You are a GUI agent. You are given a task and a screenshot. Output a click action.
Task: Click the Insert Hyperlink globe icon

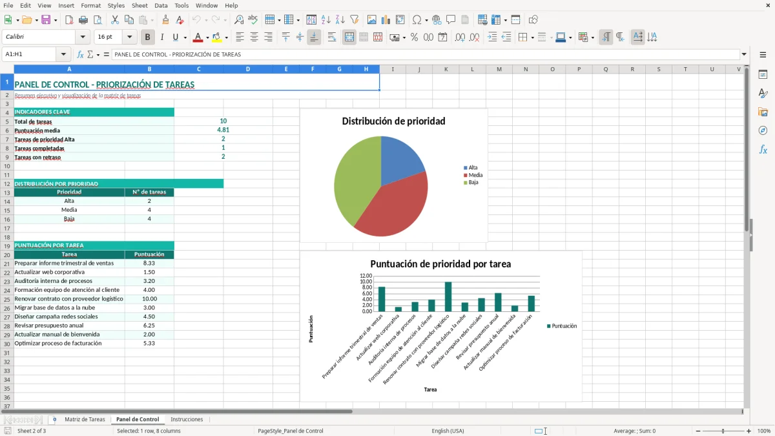tap(437, 20)
